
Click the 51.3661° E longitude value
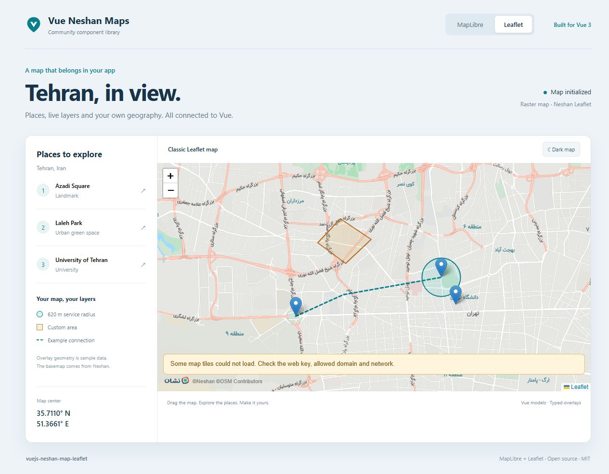(53, 424)
